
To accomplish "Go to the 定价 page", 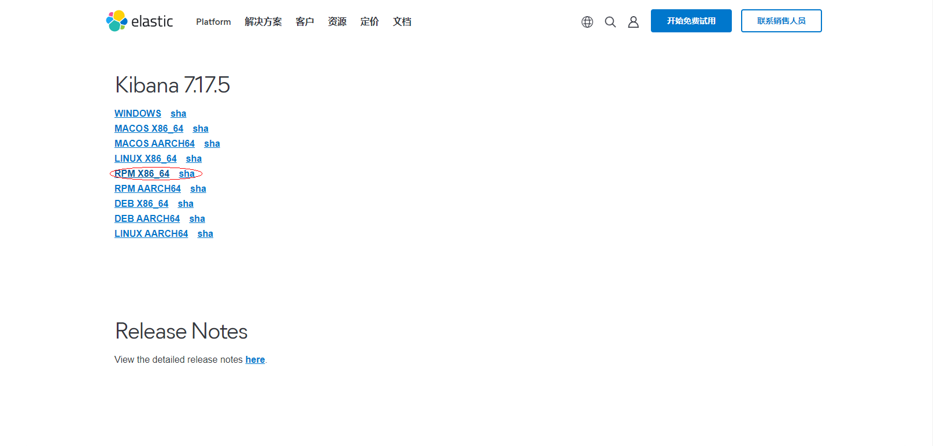I will point(369,22).
